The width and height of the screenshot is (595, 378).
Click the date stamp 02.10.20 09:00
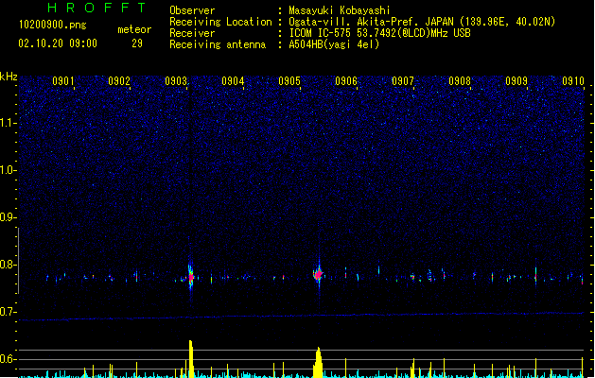click(58, 43)
